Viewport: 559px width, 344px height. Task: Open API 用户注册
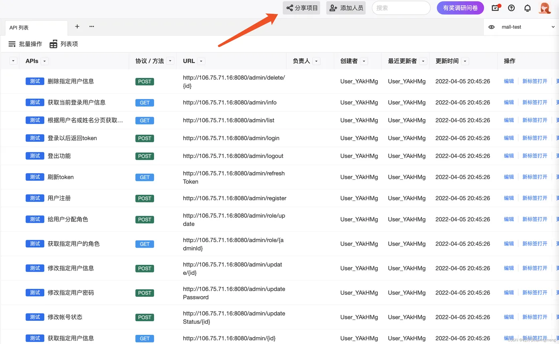coord(59,198)
